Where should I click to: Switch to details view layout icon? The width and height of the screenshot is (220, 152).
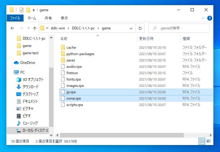pos(202,141)
